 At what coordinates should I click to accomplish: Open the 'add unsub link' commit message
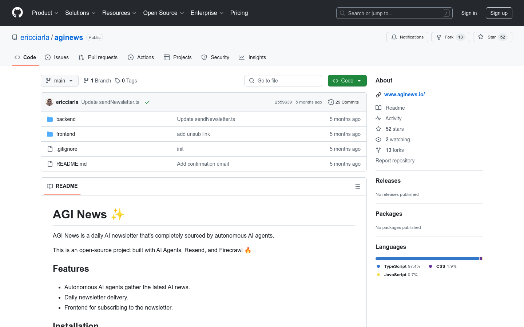(x=194, y=134)
